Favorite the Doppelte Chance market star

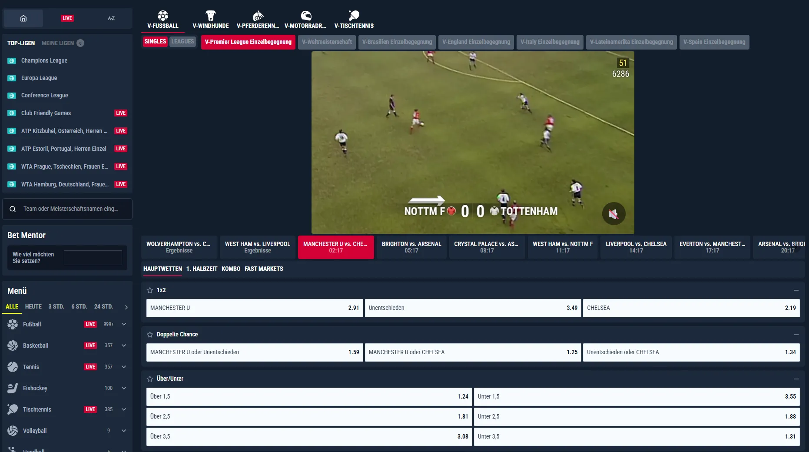[x=150, y=335]
